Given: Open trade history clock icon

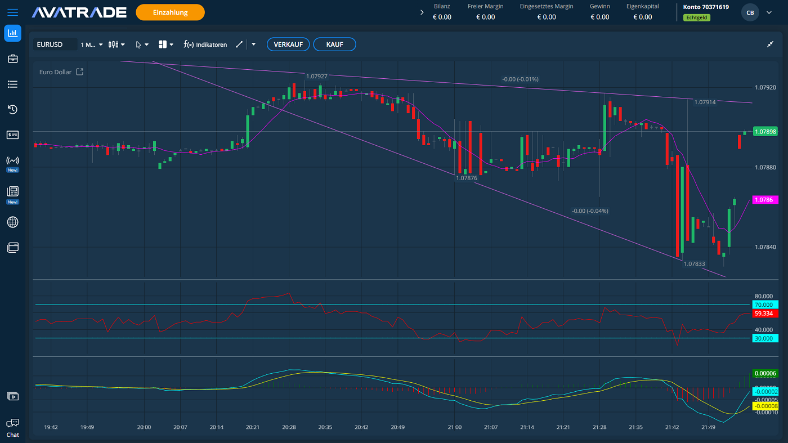Looking at the screenshot, I should (12, 109).
